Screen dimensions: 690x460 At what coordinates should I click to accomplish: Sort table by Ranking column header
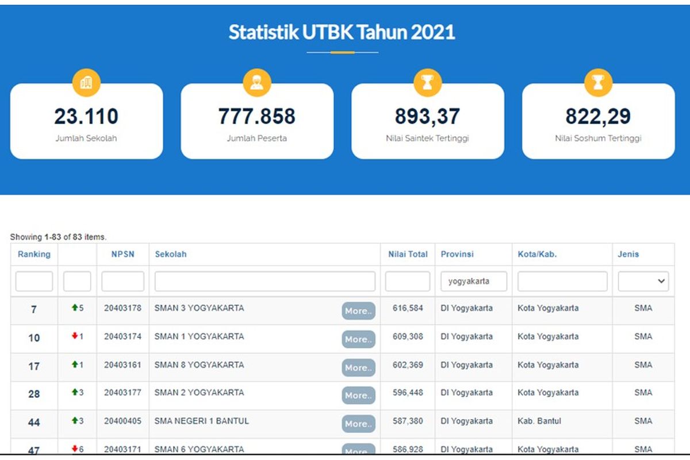point(34,254)
